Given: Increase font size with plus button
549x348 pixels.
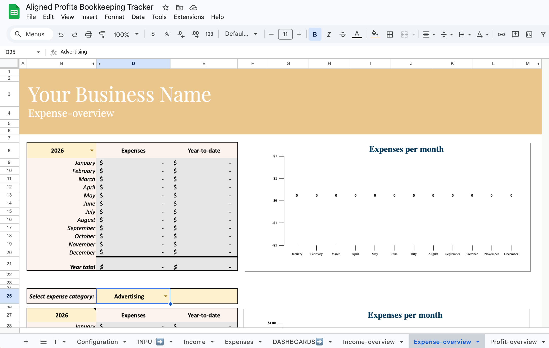Looking at the screenshot, I should coord(299,34).
